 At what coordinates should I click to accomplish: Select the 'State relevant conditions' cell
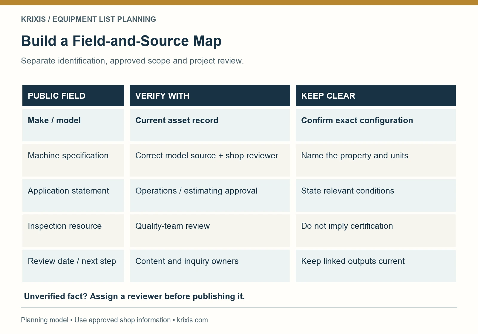tap(376, 196)
